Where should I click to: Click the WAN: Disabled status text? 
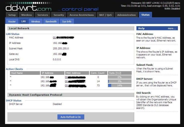[x=172, y=8]
